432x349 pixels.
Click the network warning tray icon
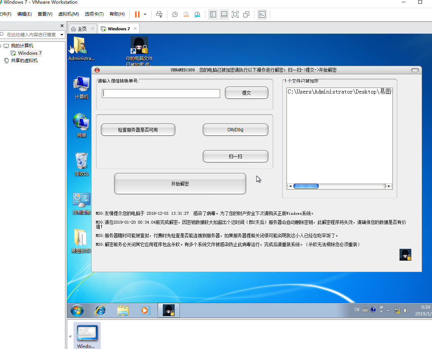click(397, 311)
